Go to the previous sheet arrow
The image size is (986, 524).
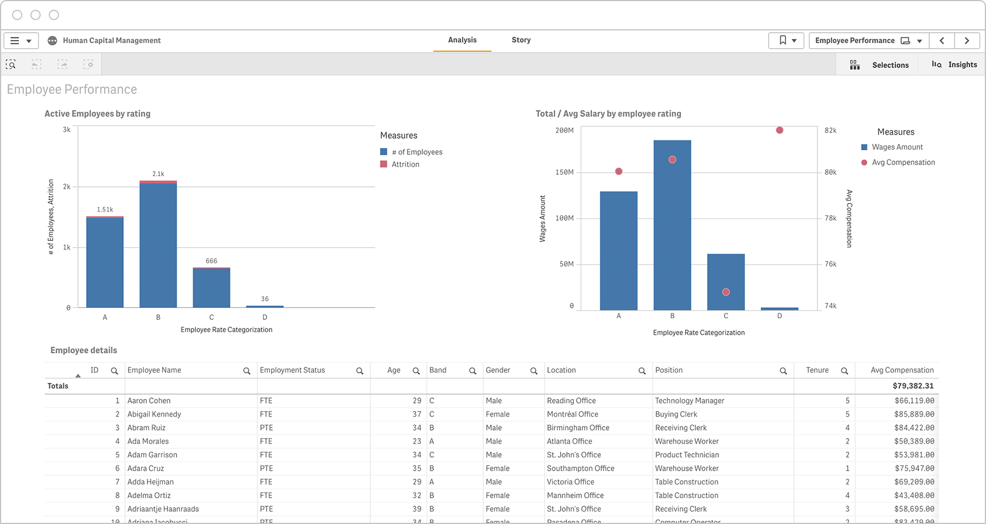point(942,41)
